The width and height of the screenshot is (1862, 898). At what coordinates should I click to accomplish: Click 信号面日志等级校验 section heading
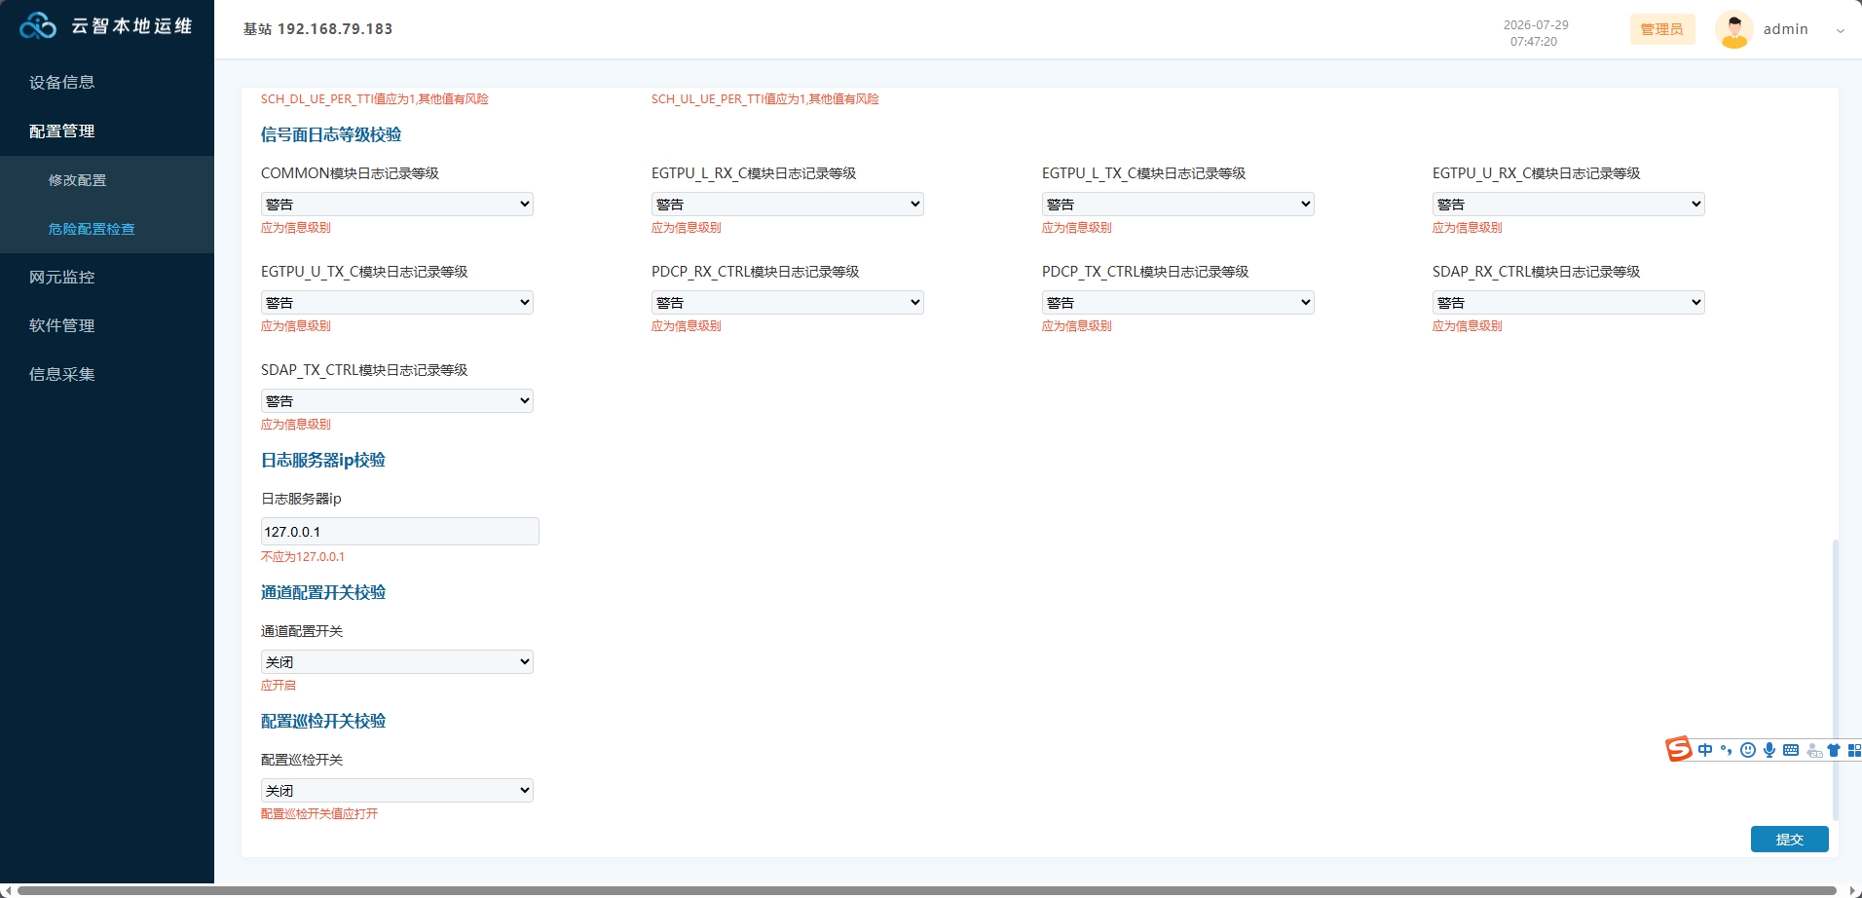[x=331, y=134]
